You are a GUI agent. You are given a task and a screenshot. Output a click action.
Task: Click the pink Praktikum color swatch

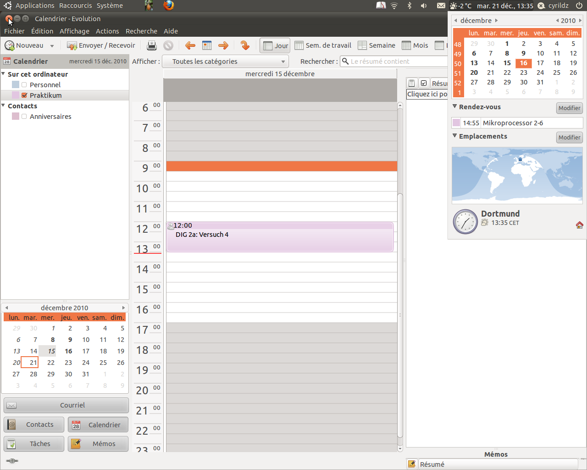[x=16, y=95]
